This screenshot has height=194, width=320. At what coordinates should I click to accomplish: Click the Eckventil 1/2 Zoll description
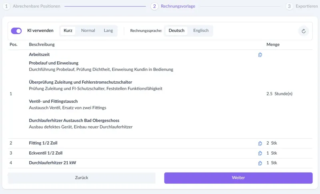pos(46,153)
